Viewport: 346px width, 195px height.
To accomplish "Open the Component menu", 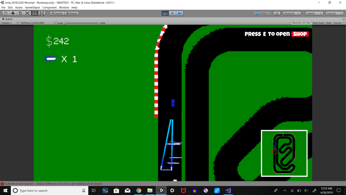I will coord(50,7).
